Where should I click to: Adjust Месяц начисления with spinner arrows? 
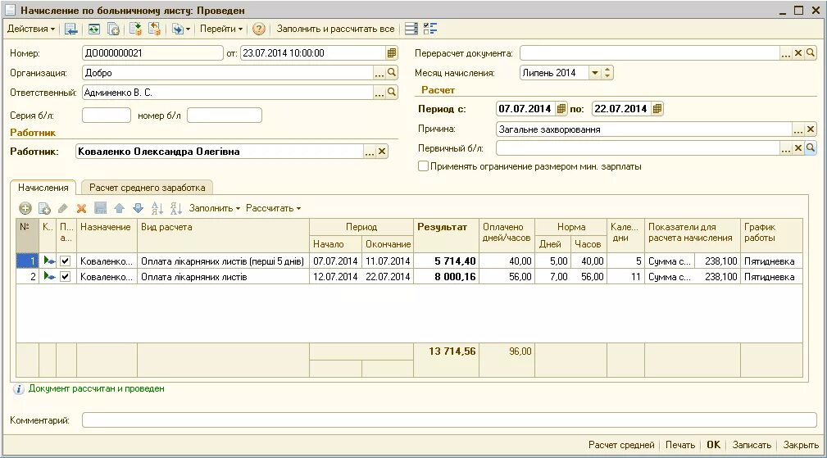(x=607, y=73)
